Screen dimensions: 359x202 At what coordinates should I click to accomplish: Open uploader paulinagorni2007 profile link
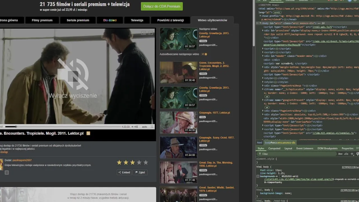(x=22, y=160)
